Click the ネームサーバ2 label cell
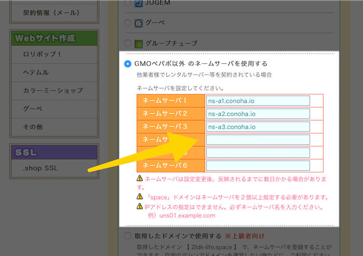Screen dimensions: 363x256 171,113
